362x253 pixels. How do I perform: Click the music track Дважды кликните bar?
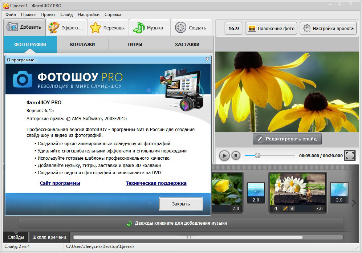click(x=181, y=223)
